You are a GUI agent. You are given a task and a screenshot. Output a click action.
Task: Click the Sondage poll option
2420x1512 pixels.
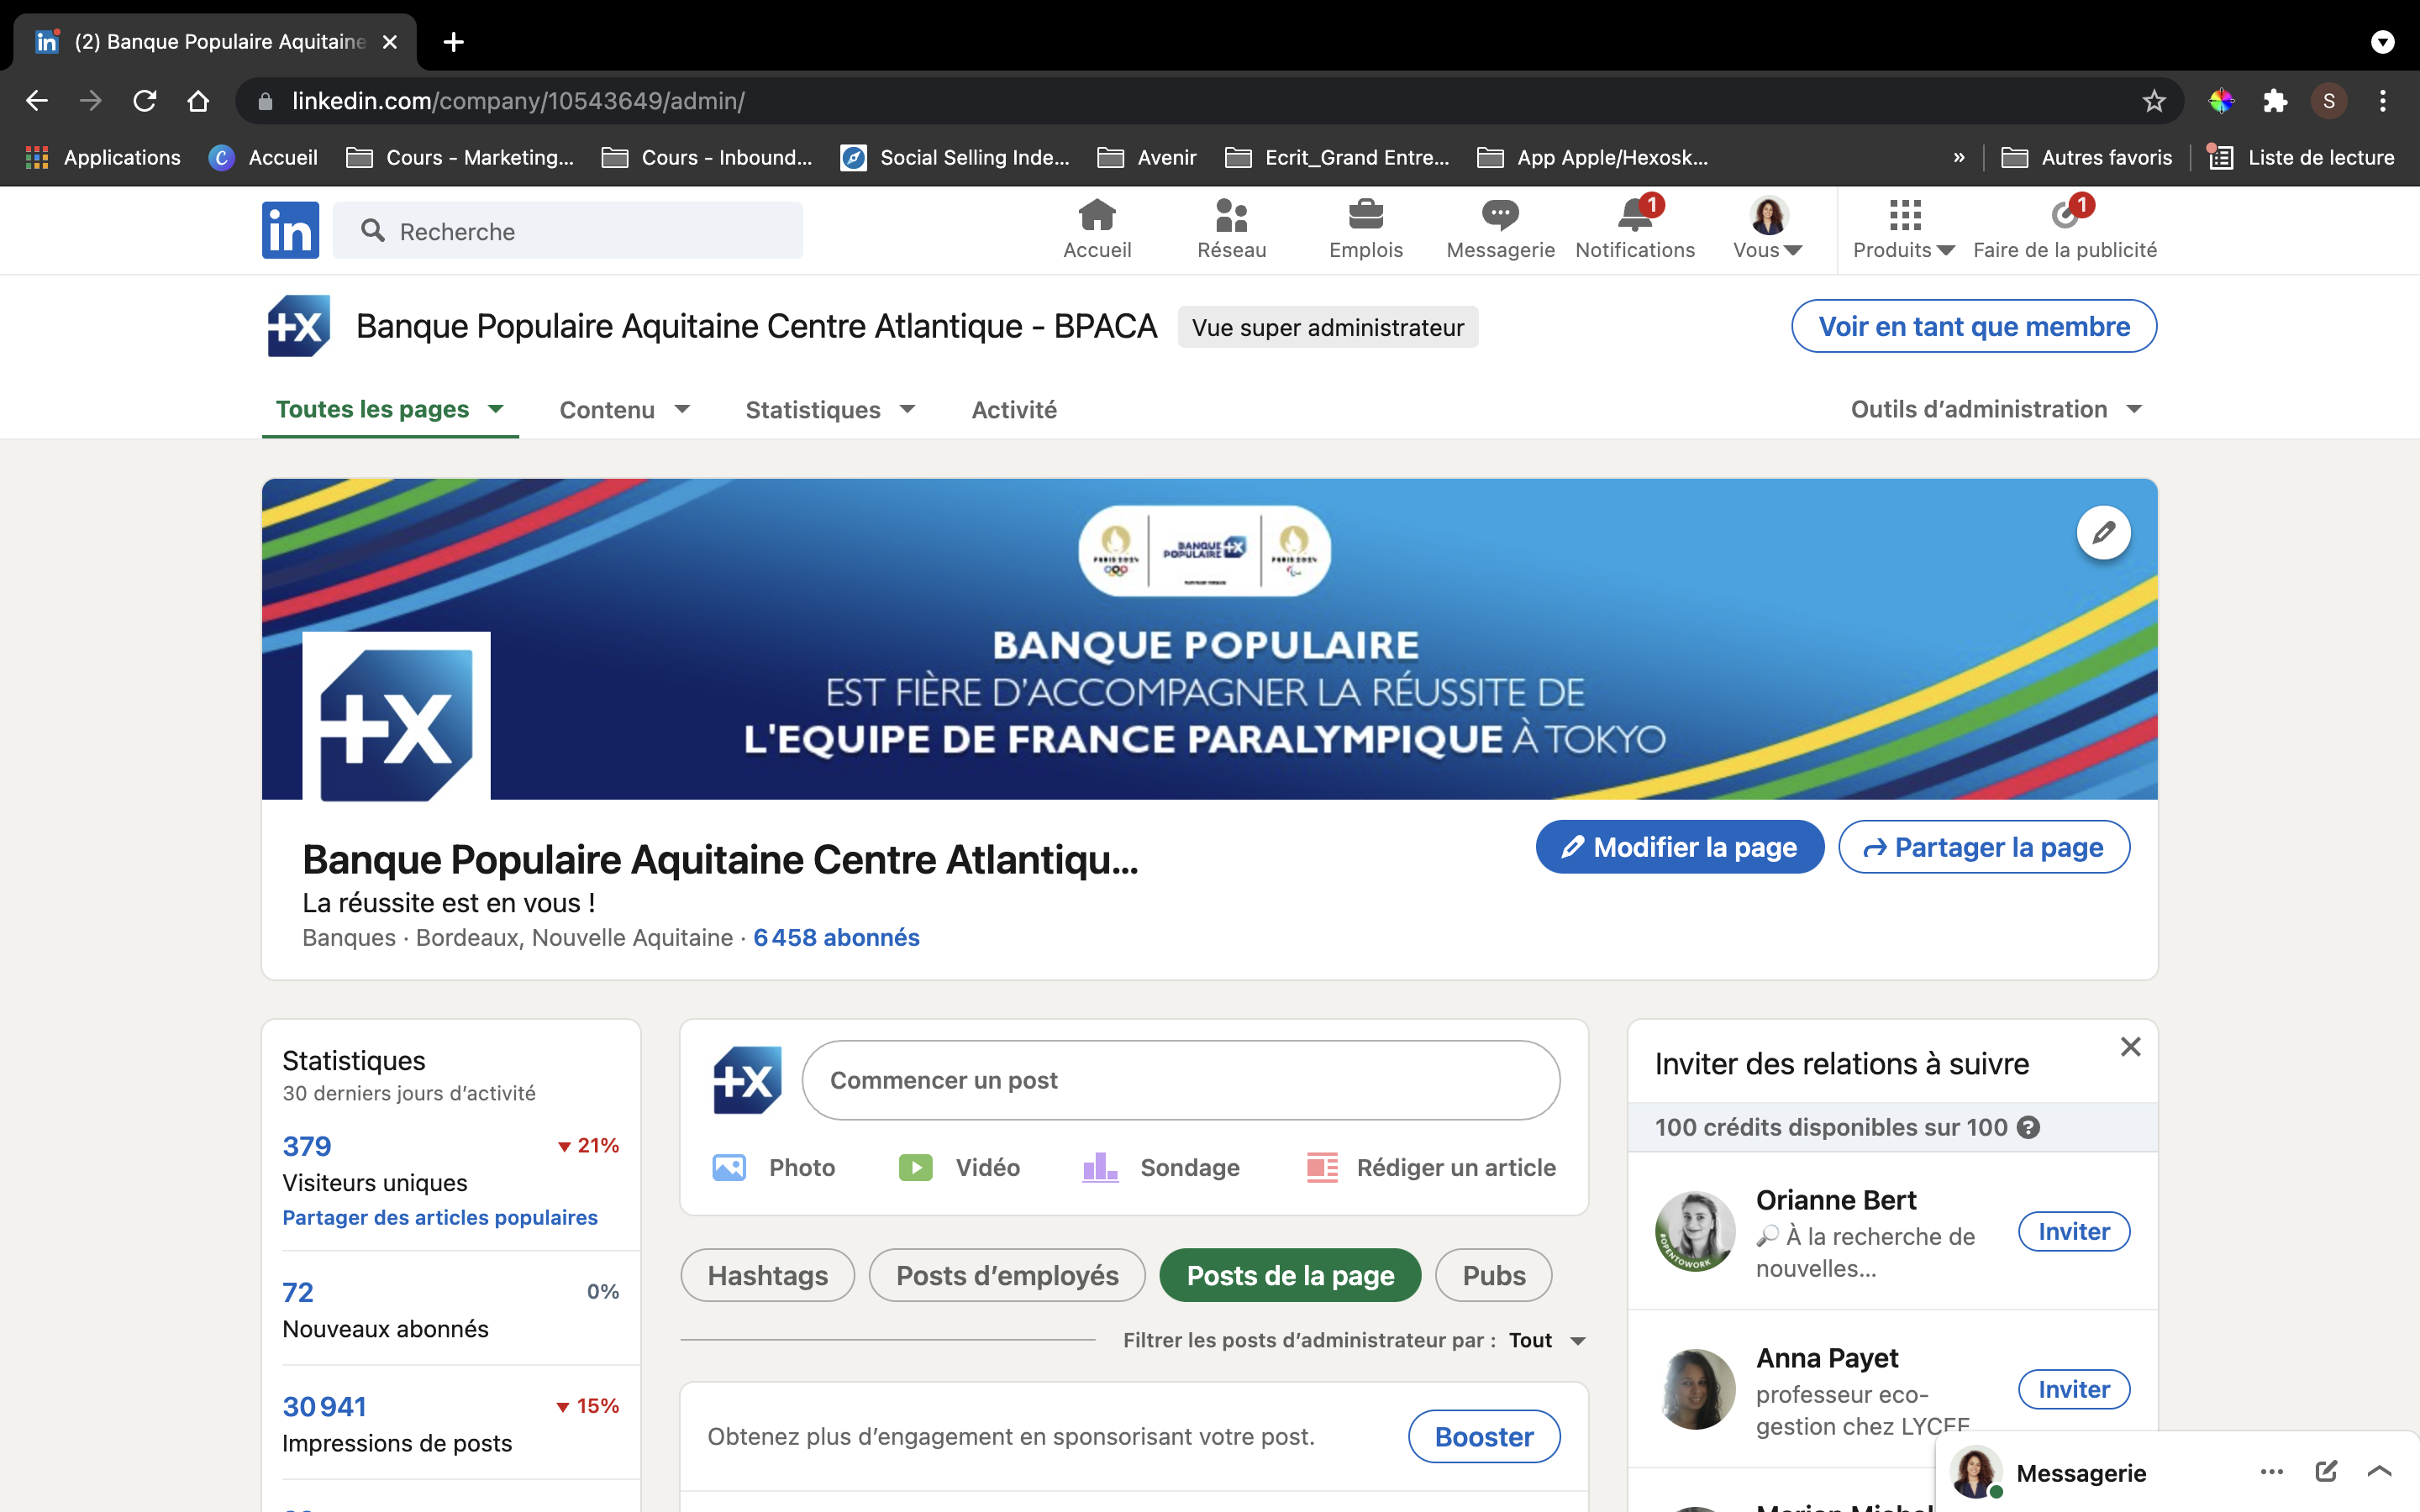(x=1161, y=1167)
